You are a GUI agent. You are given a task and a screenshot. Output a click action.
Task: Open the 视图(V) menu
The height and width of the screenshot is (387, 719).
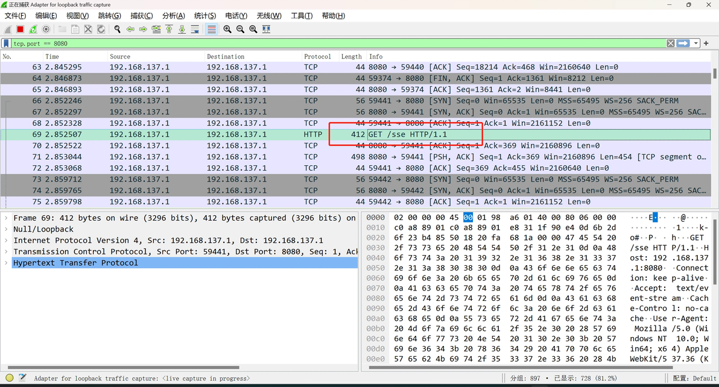coord(77,16)
